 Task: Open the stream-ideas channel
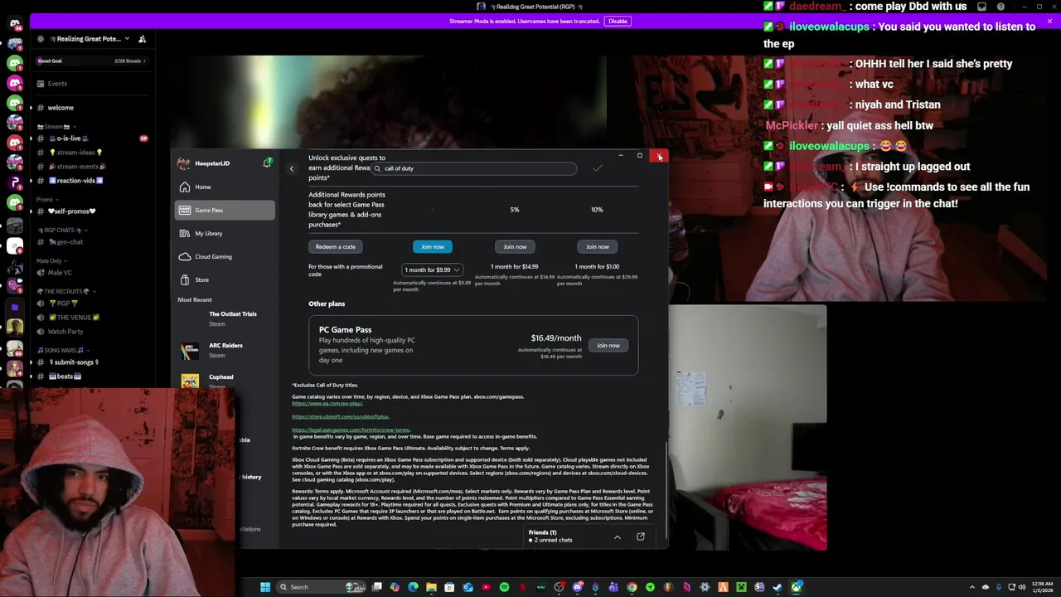coord(91,153)
